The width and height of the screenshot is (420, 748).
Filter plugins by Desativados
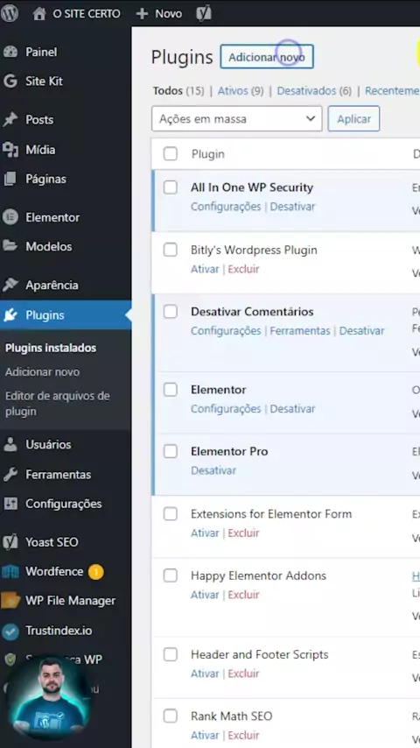pyautogui.click(x=307, y=90)
